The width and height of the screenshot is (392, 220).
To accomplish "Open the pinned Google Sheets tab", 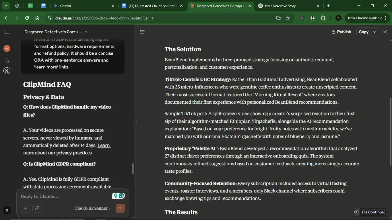I will [x=30, y=6].
